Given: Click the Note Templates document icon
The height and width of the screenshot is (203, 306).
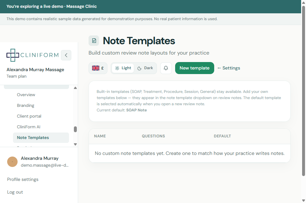Looking at the screenshot, I should (94, 41).
